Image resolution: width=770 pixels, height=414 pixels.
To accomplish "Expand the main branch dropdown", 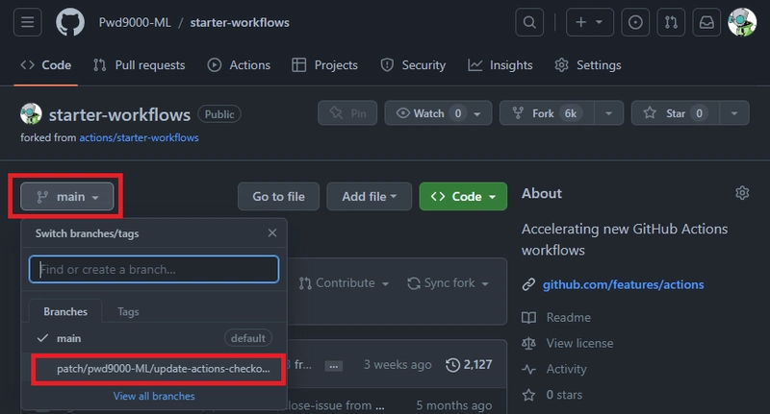I will [x=67, y=197].
